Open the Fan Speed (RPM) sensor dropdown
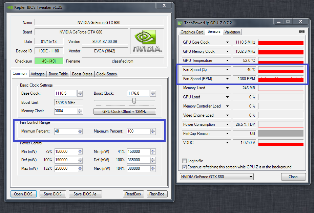The width and height of the screenshot is (314, 213). pos(227,79)
